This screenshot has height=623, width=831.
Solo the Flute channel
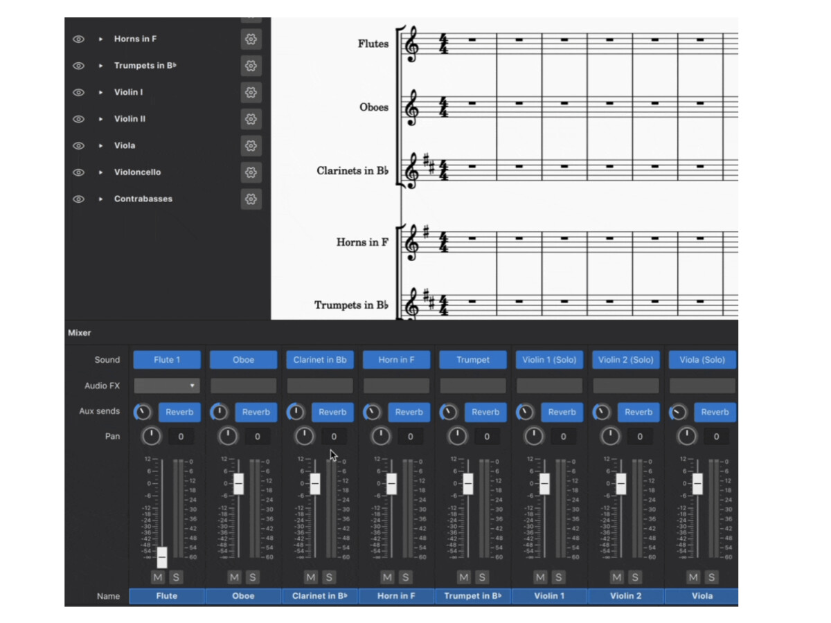tap(176, 577)
